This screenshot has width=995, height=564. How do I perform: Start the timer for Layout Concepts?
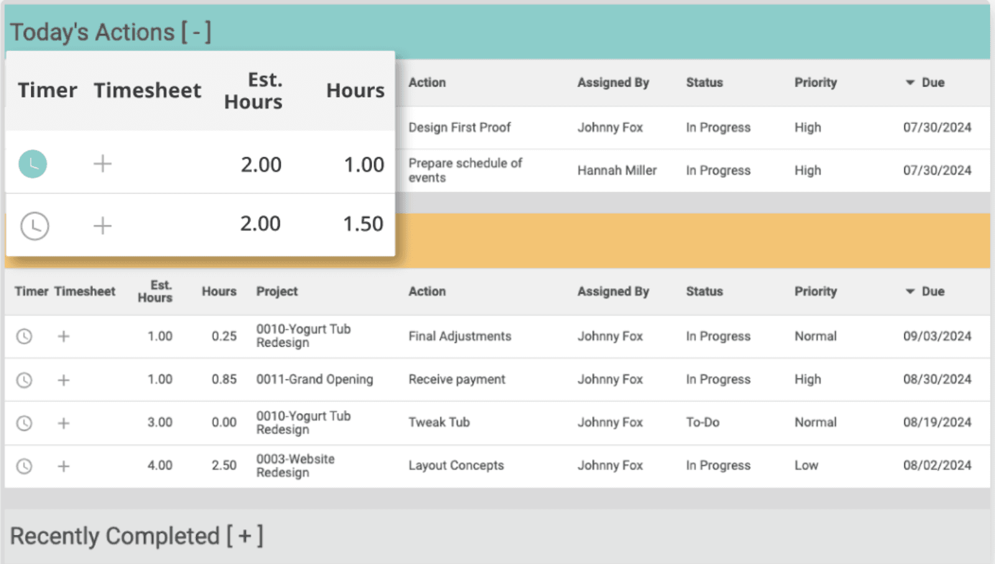(24, 465)
